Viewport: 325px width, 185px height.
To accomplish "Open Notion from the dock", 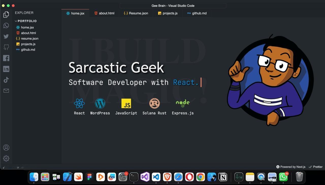I will [223, 177].
